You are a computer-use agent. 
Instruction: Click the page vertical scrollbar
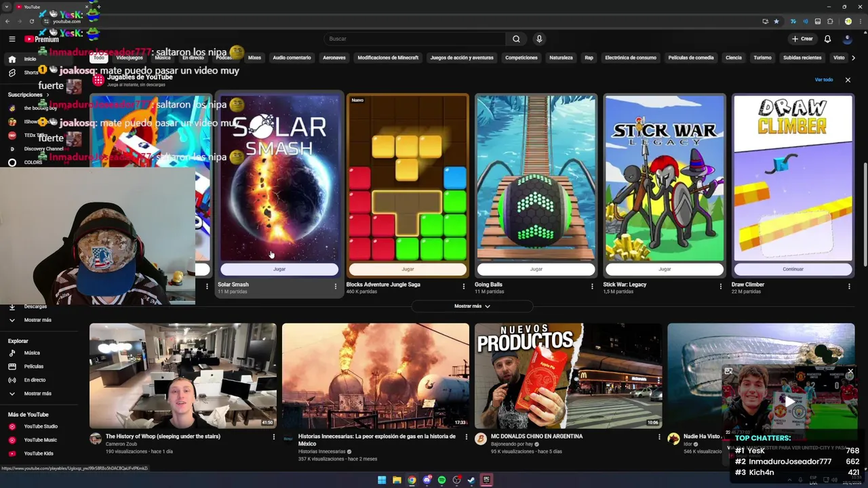[865, 215]
